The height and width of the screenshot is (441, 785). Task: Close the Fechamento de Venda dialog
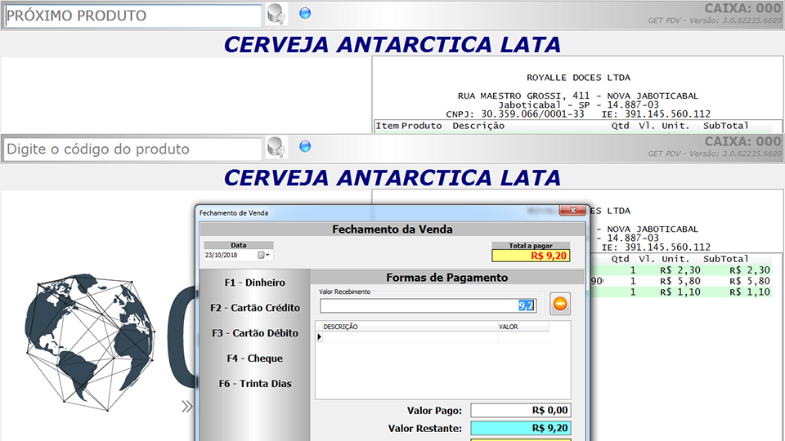click(x=573, y=211)
